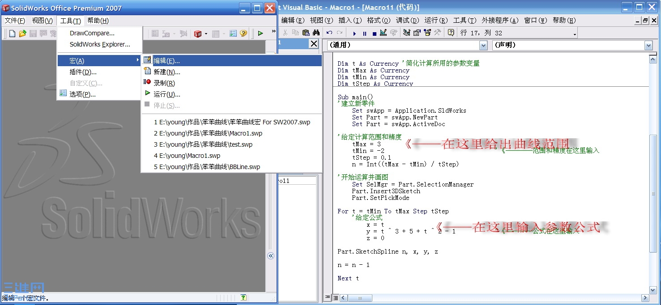Collapse the SolidWorks side panel double-arrow
This screenshot has height=305, width=661.
click(271, 256)
